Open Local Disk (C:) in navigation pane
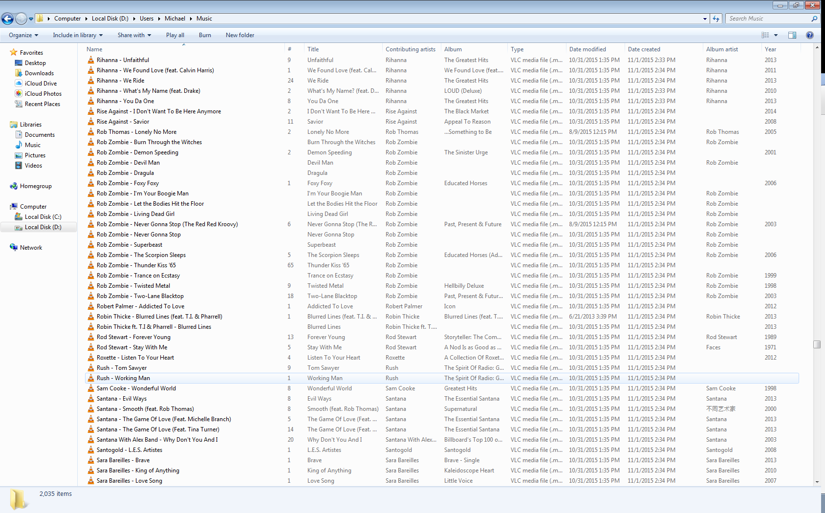 43,217
